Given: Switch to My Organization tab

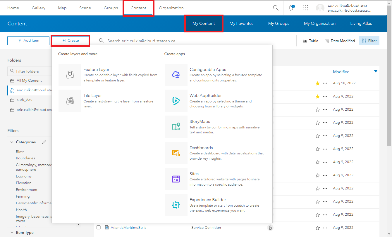Looking at the screenshot, I should 320,23.
